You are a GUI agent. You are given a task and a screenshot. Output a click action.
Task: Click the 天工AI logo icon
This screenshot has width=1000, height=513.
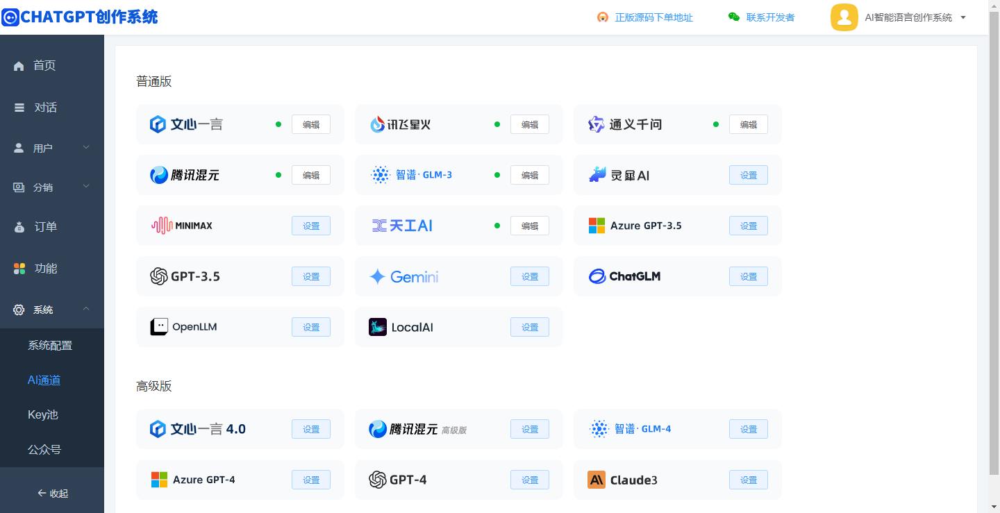click(379, 226)
